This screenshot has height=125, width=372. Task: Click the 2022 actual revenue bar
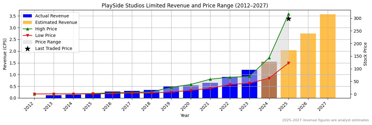(229, 87)
